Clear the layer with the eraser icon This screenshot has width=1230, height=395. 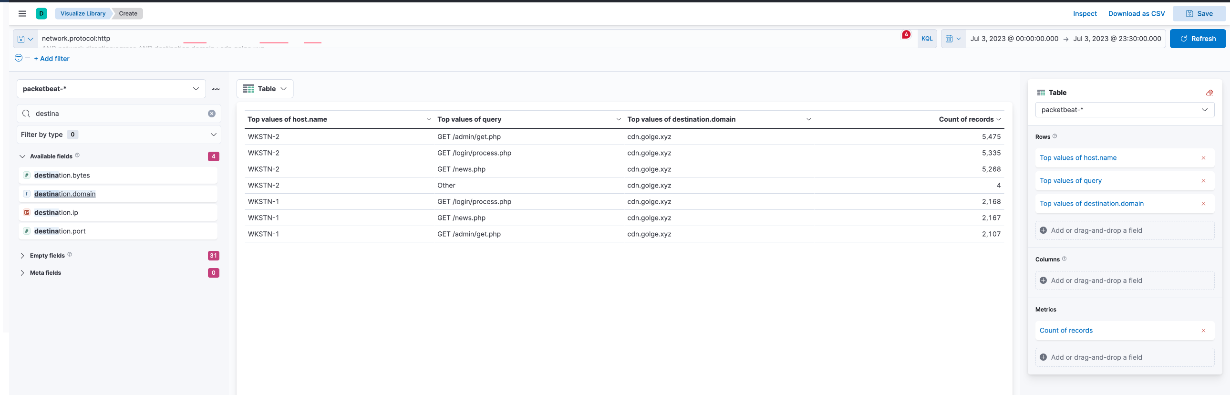1209,93
